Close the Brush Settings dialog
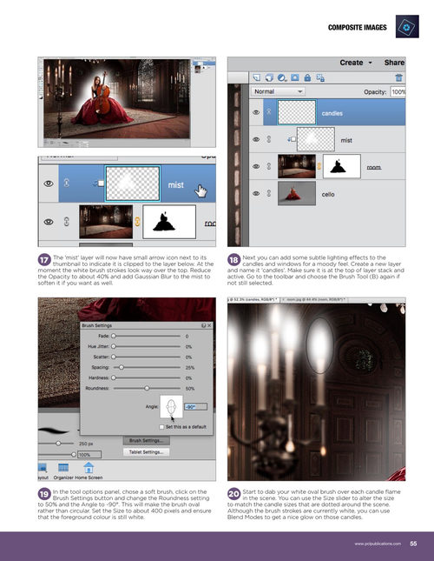Viewport: 434px width, 561px height. tap(209, 325)
